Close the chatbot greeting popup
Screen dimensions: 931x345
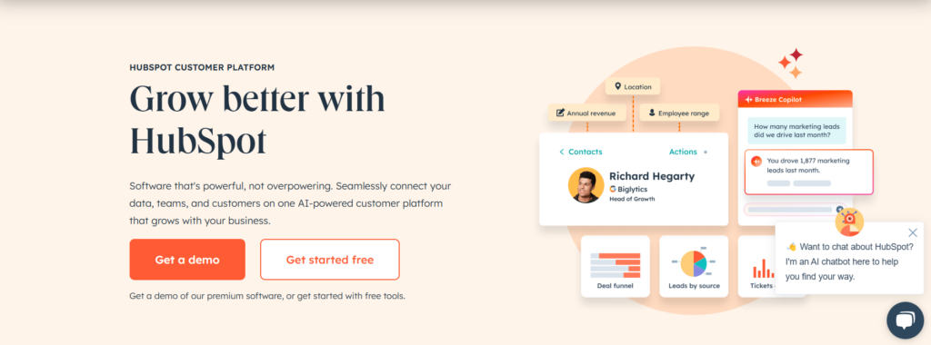913,233
